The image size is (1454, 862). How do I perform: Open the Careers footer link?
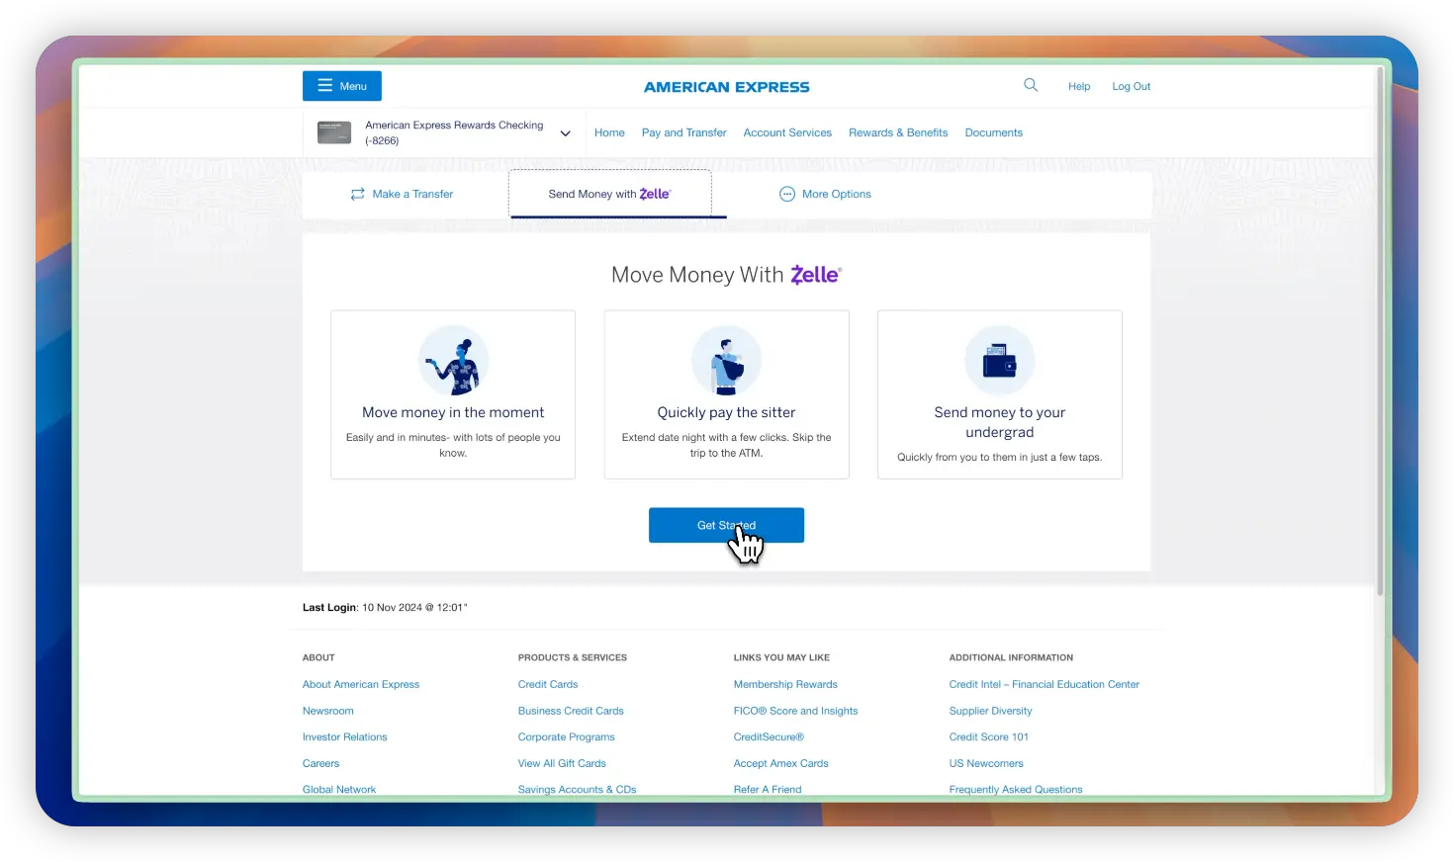(320, 763)
